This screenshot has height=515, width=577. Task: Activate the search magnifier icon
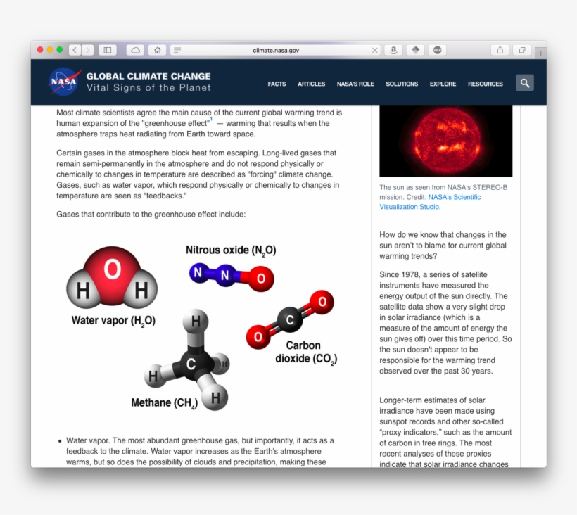pyautogui.click(x=524, y=82)
